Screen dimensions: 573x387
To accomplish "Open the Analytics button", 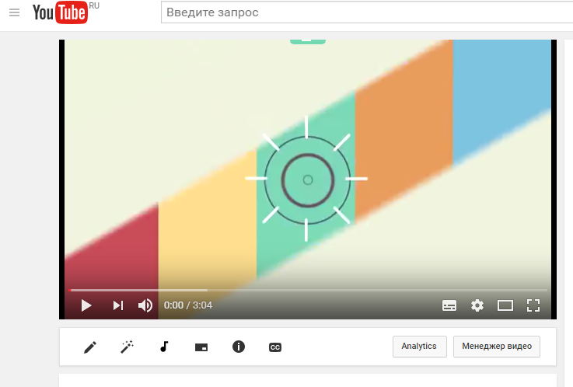I will 420,347.
